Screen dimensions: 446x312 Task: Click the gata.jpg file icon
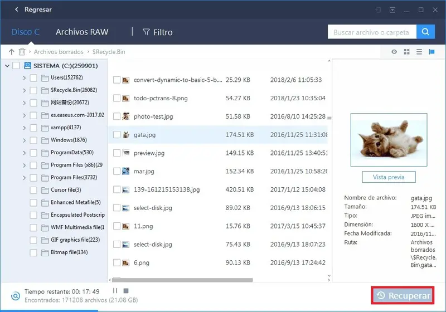[x=126, y=135]
